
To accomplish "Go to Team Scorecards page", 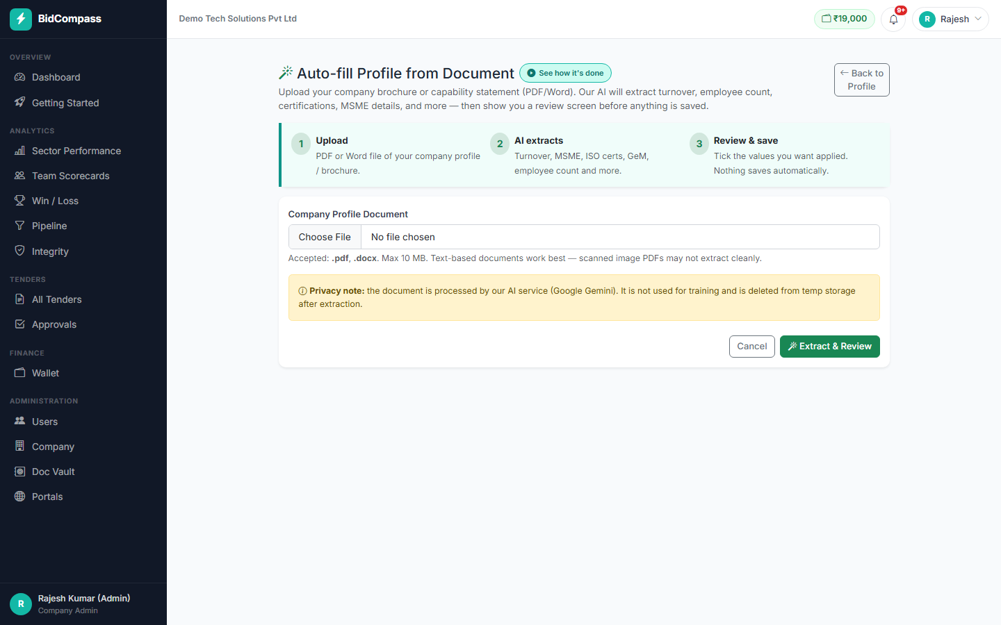I will (x=83, y=176).
